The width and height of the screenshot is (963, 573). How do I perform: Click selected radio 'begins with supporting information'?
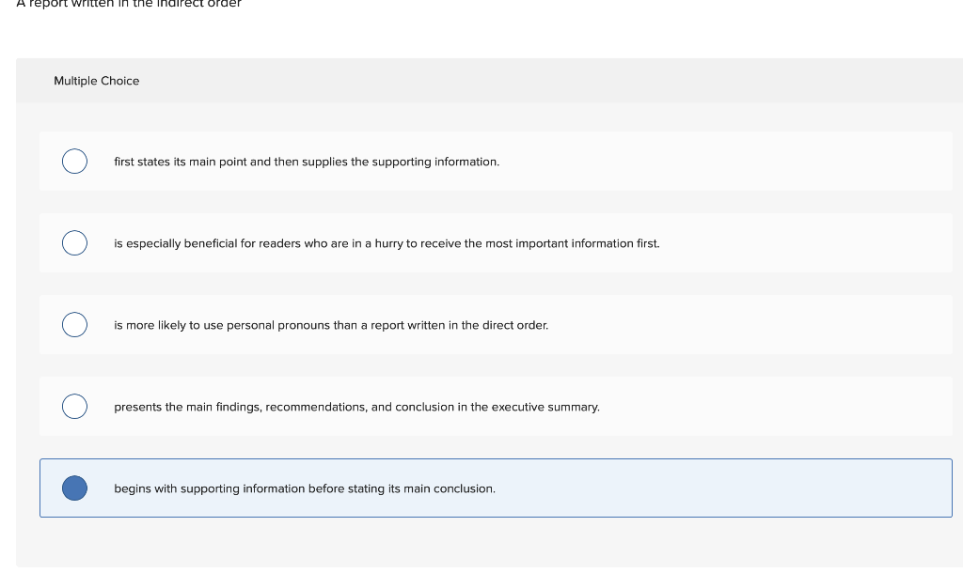pos(74,488)
